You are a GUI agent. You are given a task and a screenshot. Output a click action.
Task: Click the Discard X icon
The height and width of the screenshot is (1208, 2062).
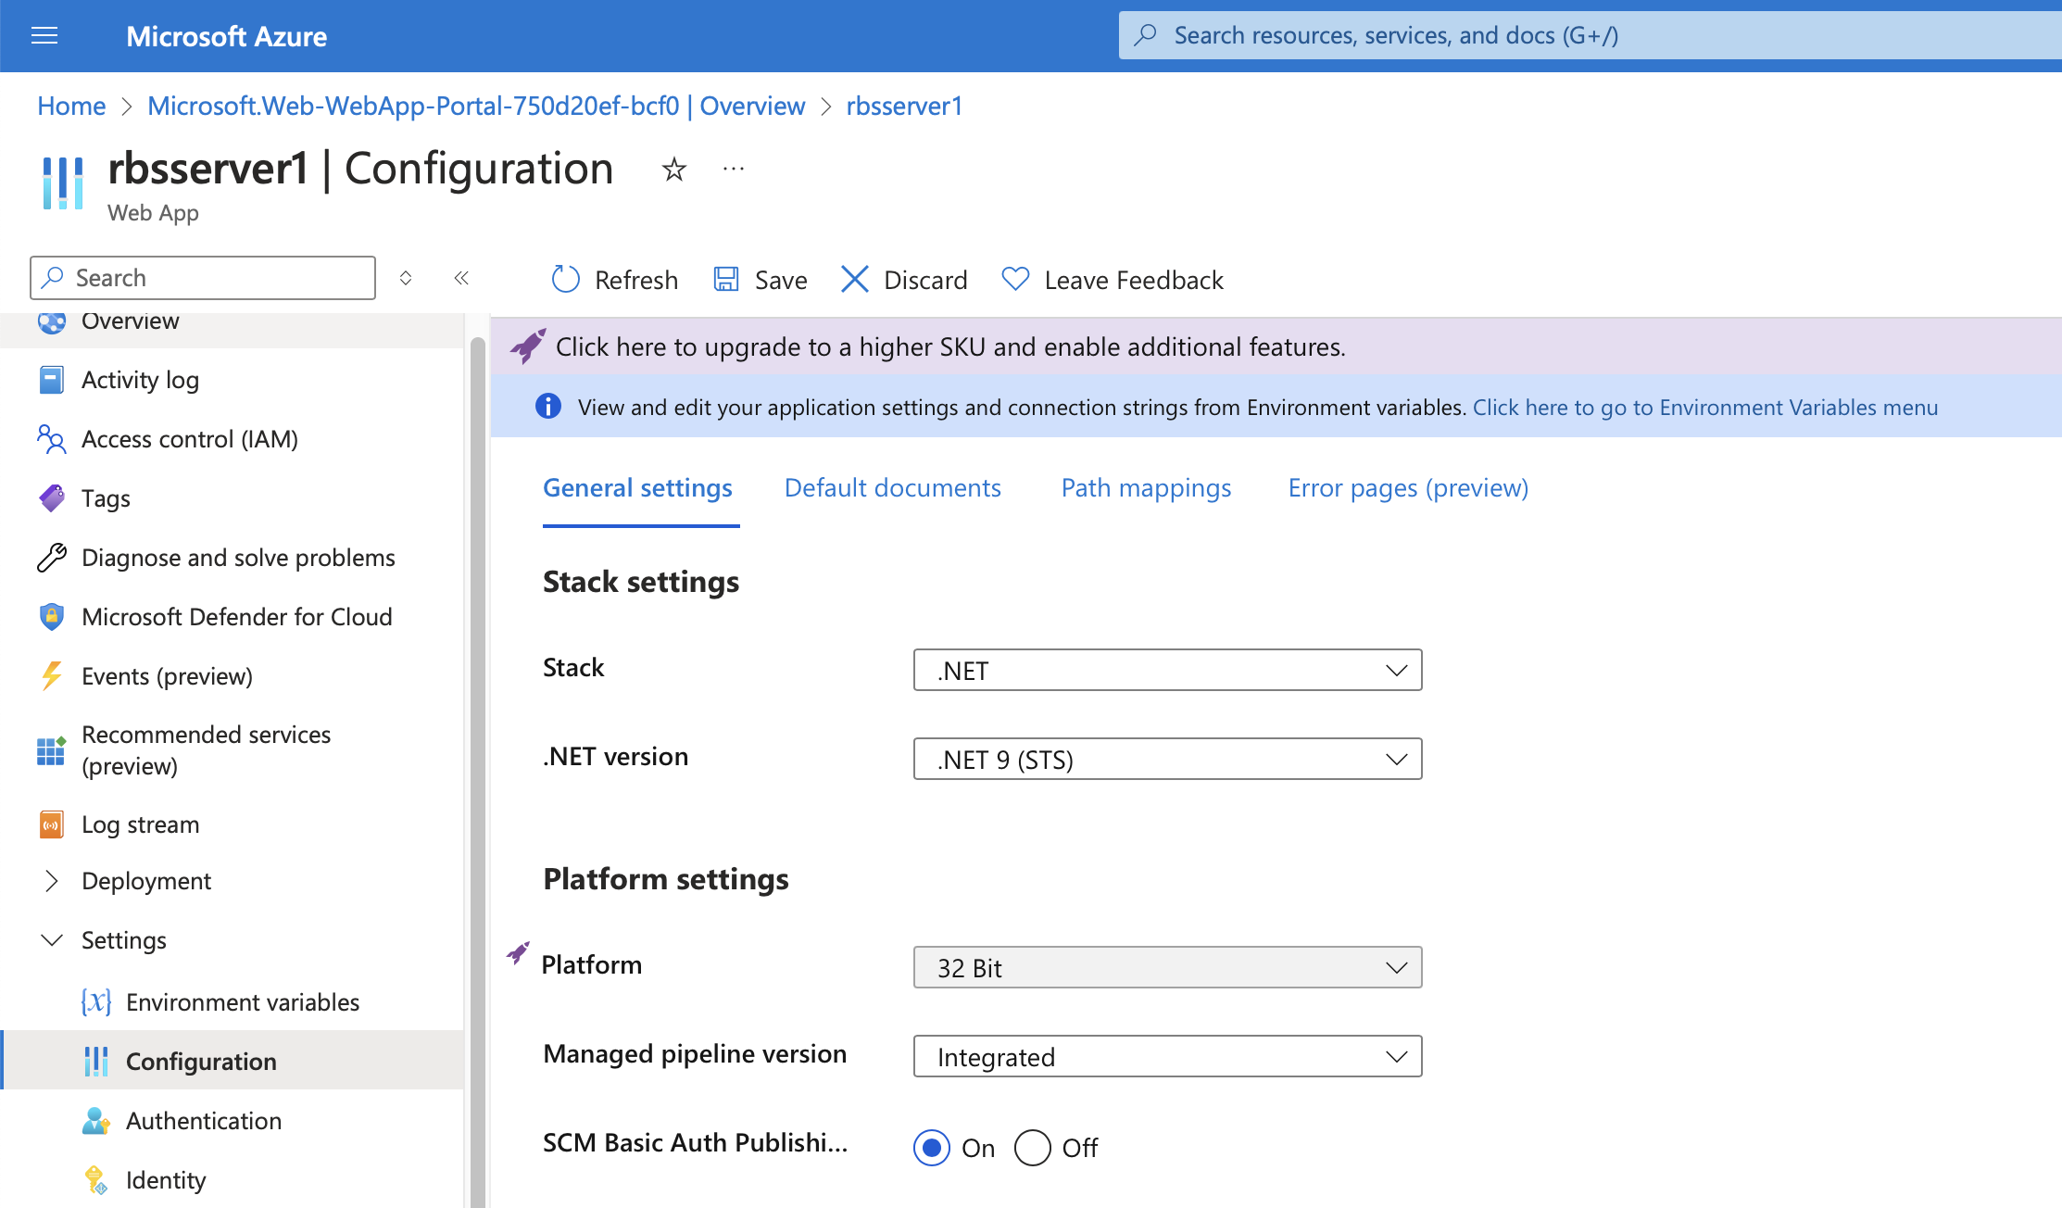854,279
